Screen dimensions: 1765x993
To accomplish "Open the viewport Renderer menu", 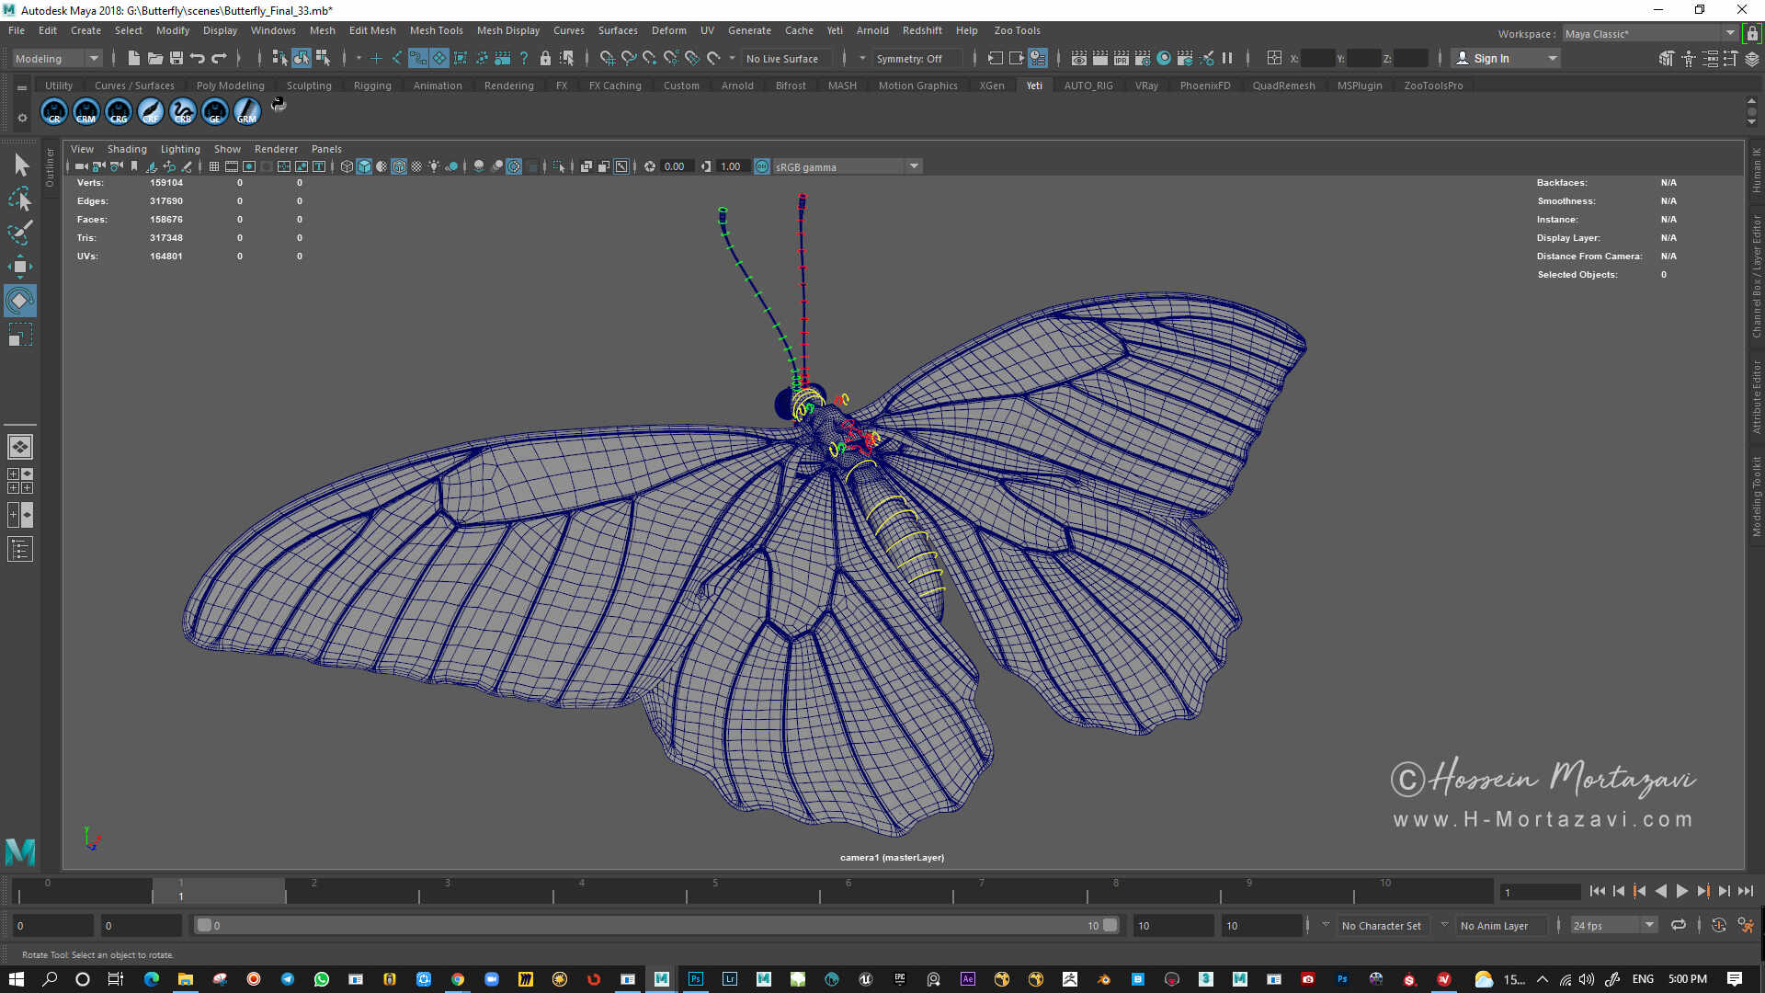I will [x=276, y=149].
